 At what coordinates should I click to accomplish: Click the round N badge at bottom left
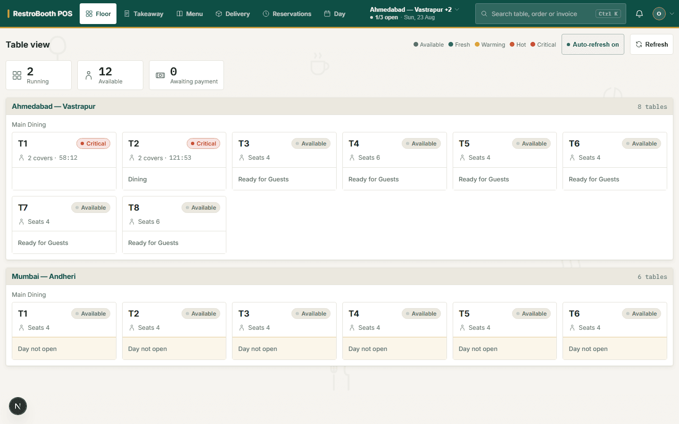tap(18, 406)
